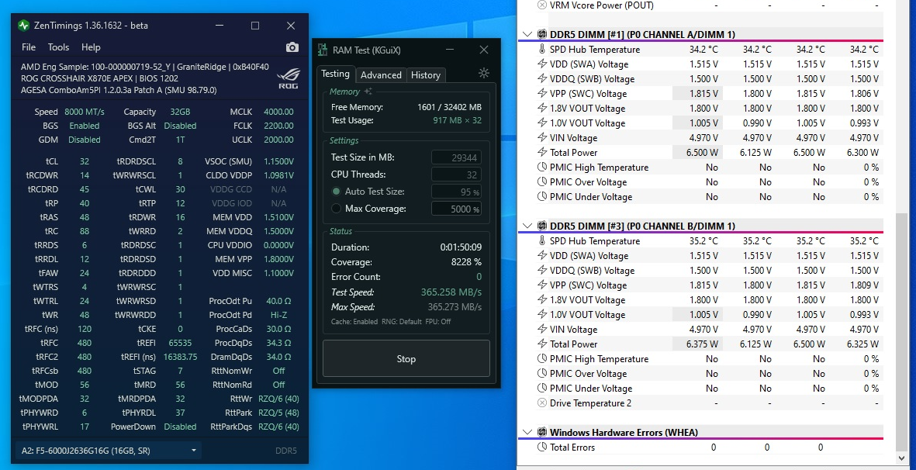Click lightning icon of DIMM #1 Total Power
916x470 pixels.
pyautogui.click(x=541, y=152)
